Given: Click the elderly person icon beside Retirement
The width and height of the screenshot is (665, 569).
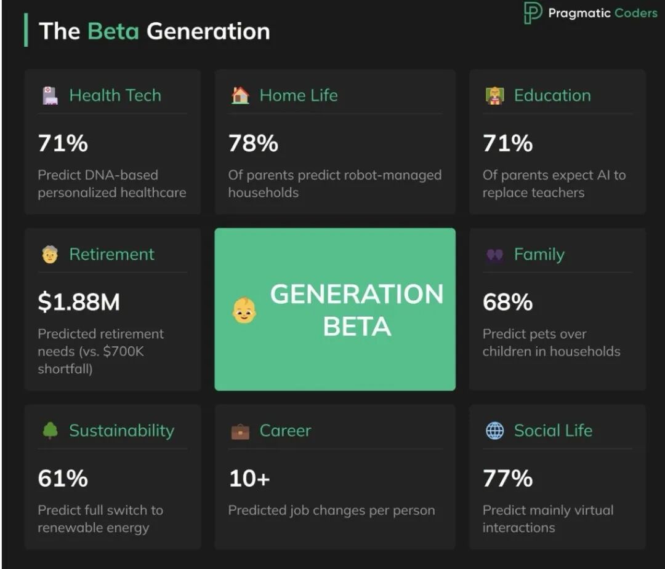Looking at the screenshot, I should pos(50,255).
